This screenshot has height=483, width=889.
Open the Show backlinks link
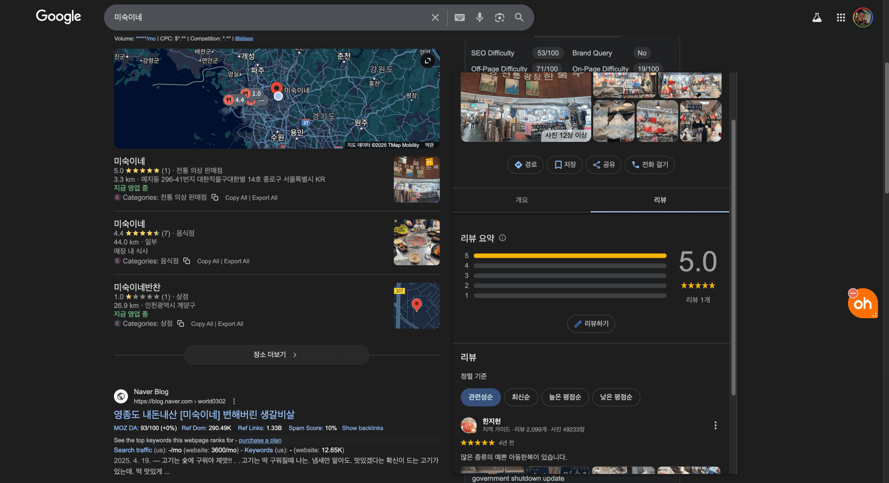(x=363, y=428)
